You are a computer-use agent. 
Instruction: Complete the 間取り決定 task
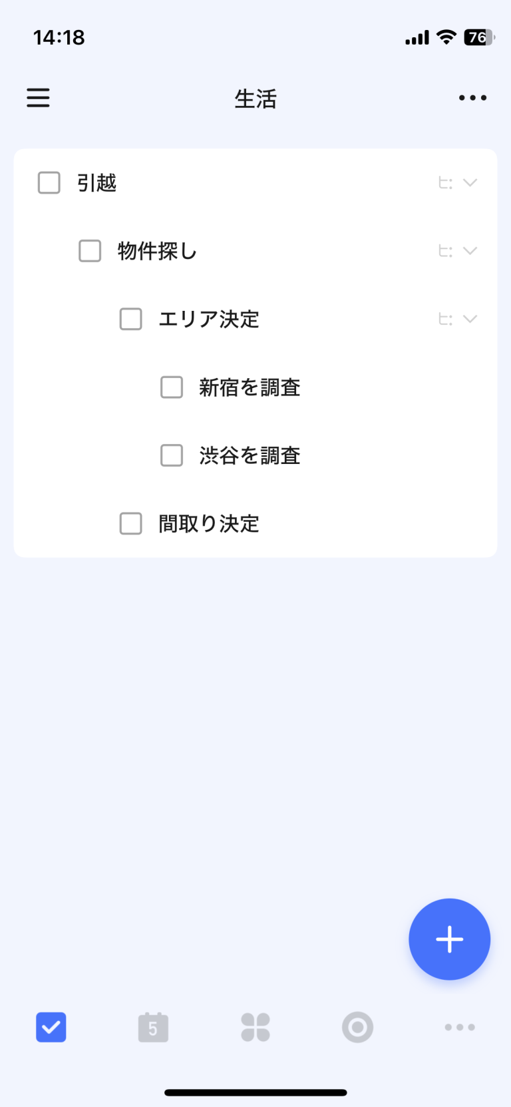131,524
